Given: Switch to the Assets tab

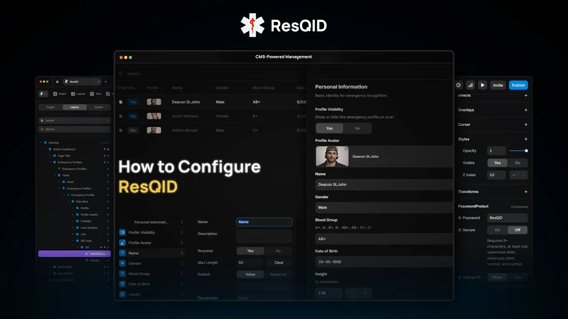Looking at the screenshot, I should [99, 107].
